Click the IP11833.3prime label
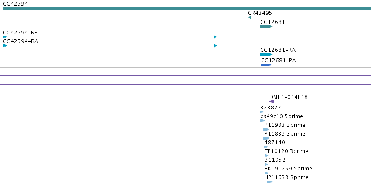Screen dimensions: 371x184 (284, 134)
